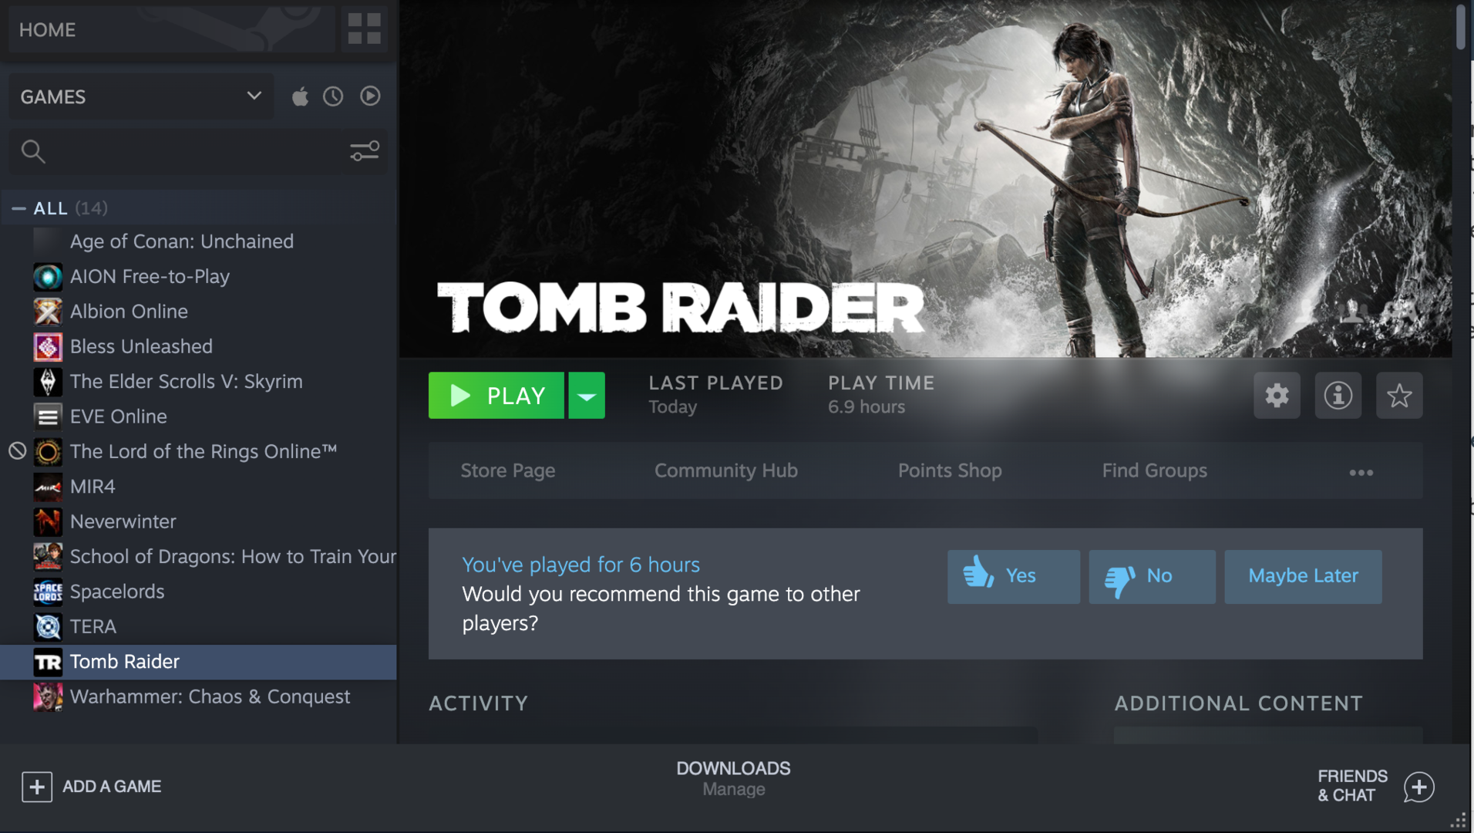
Task: Open Find Groups
Action: click(x=1155, y=470)
